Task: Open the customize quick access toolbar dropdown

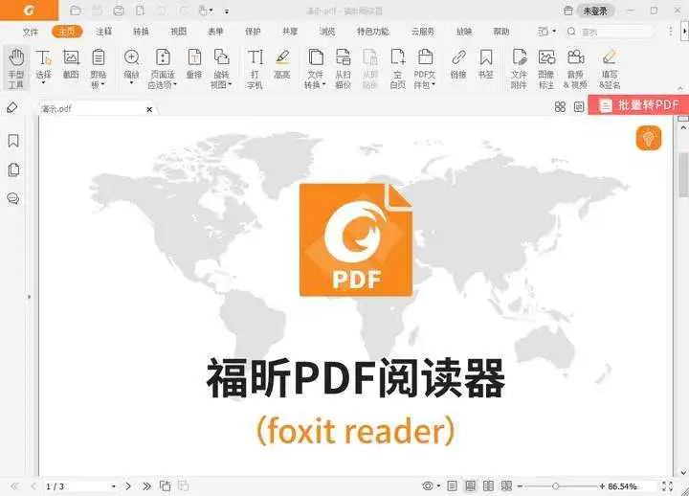Action: 227,11
